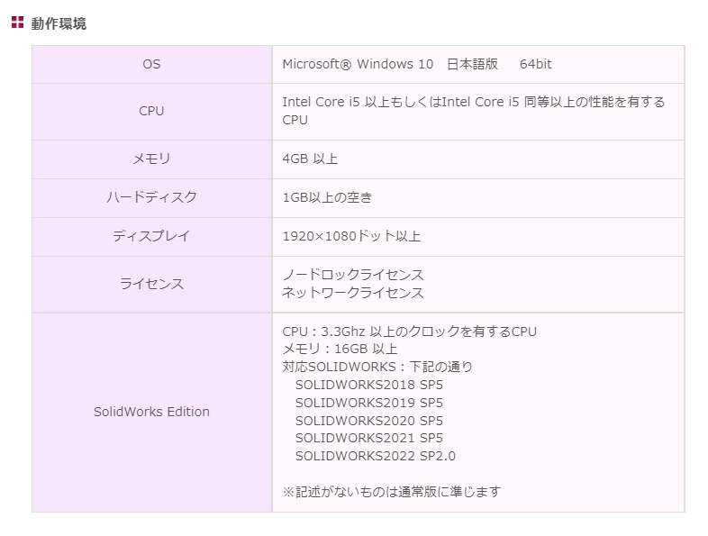The height and width of the screenshot is (536, 708).
Task: Click the SOLIDWORKS2018 SP5 entry
Action: pyautogui.click(x=369, y=385)
